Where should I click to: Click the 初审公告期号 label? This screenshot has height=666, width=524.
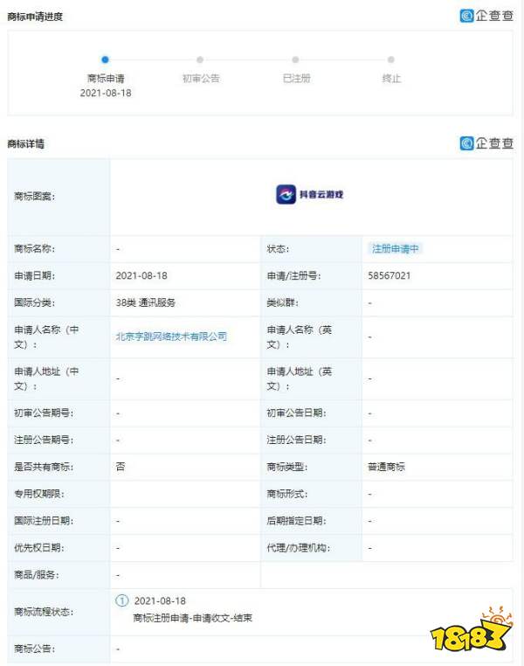point(44,413)
